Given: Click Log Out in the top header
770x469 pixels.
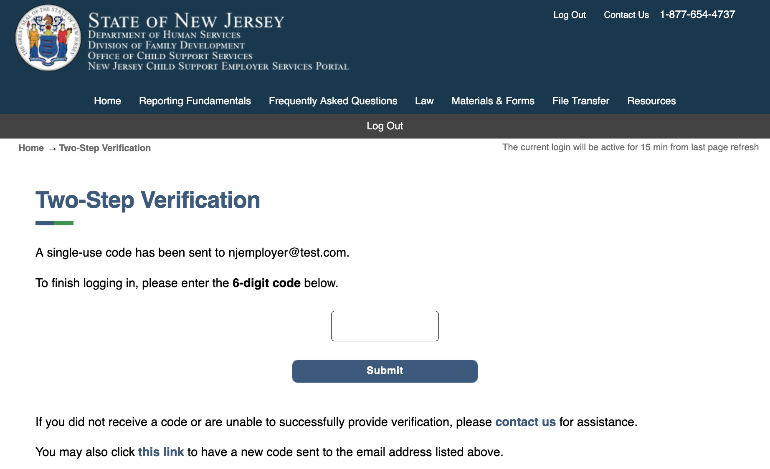Looking at the screenshot, I should [x=570, y=15].
